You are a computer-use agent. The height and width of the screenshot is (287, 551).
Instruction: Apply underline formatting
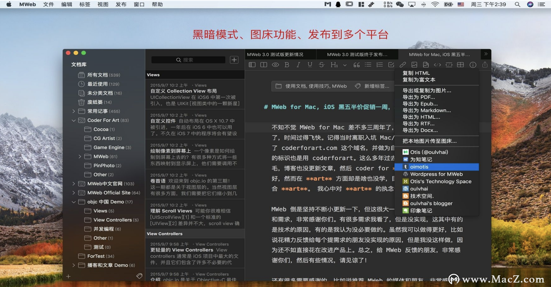click(x=310, y=65)
